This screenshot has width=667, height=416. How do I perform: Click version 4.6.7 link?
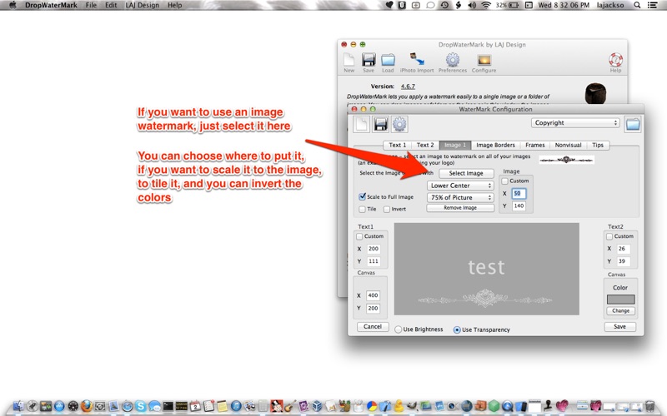click(408, 87)
